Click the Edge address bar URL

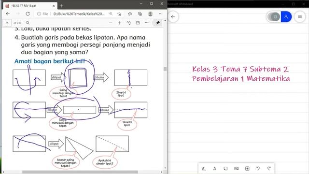pos(79,14)
